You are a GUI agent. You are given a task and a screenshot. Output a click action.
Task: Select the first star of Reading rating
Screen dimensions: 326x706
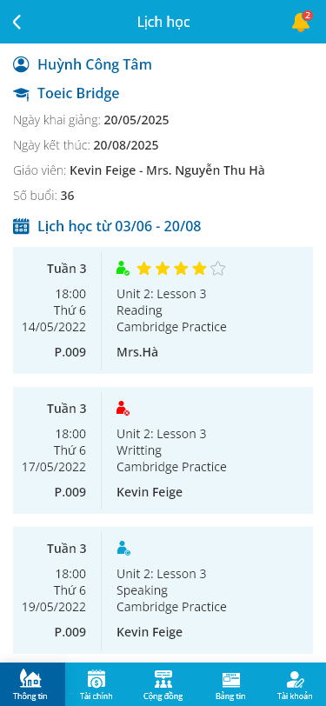pos(143,269)
